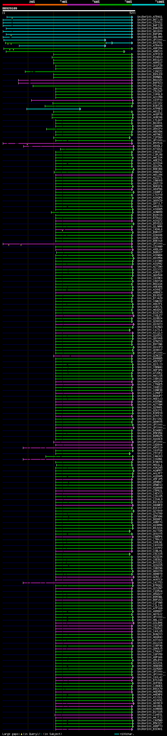This screenshot has width=167, height=736.
Task: Select the UniRef100_C4D4L6 label
Action: coord(150,229)
